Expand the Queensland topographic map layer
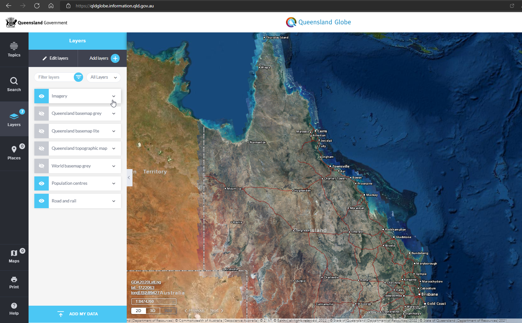The width and height of the screenshot is (522, 323). click(x=114, y=148)
